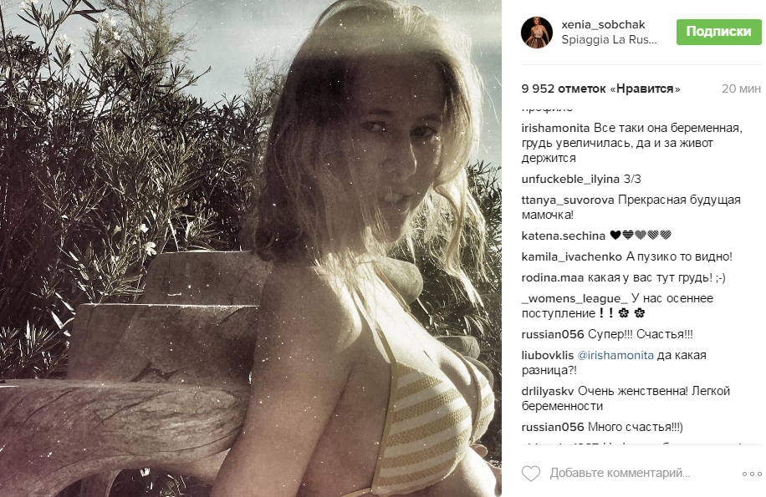The width and height of the screenshot is (766, 497).
Task: Open commenter ttanya_suvorova's profile
Action: (x=567, y=200)
